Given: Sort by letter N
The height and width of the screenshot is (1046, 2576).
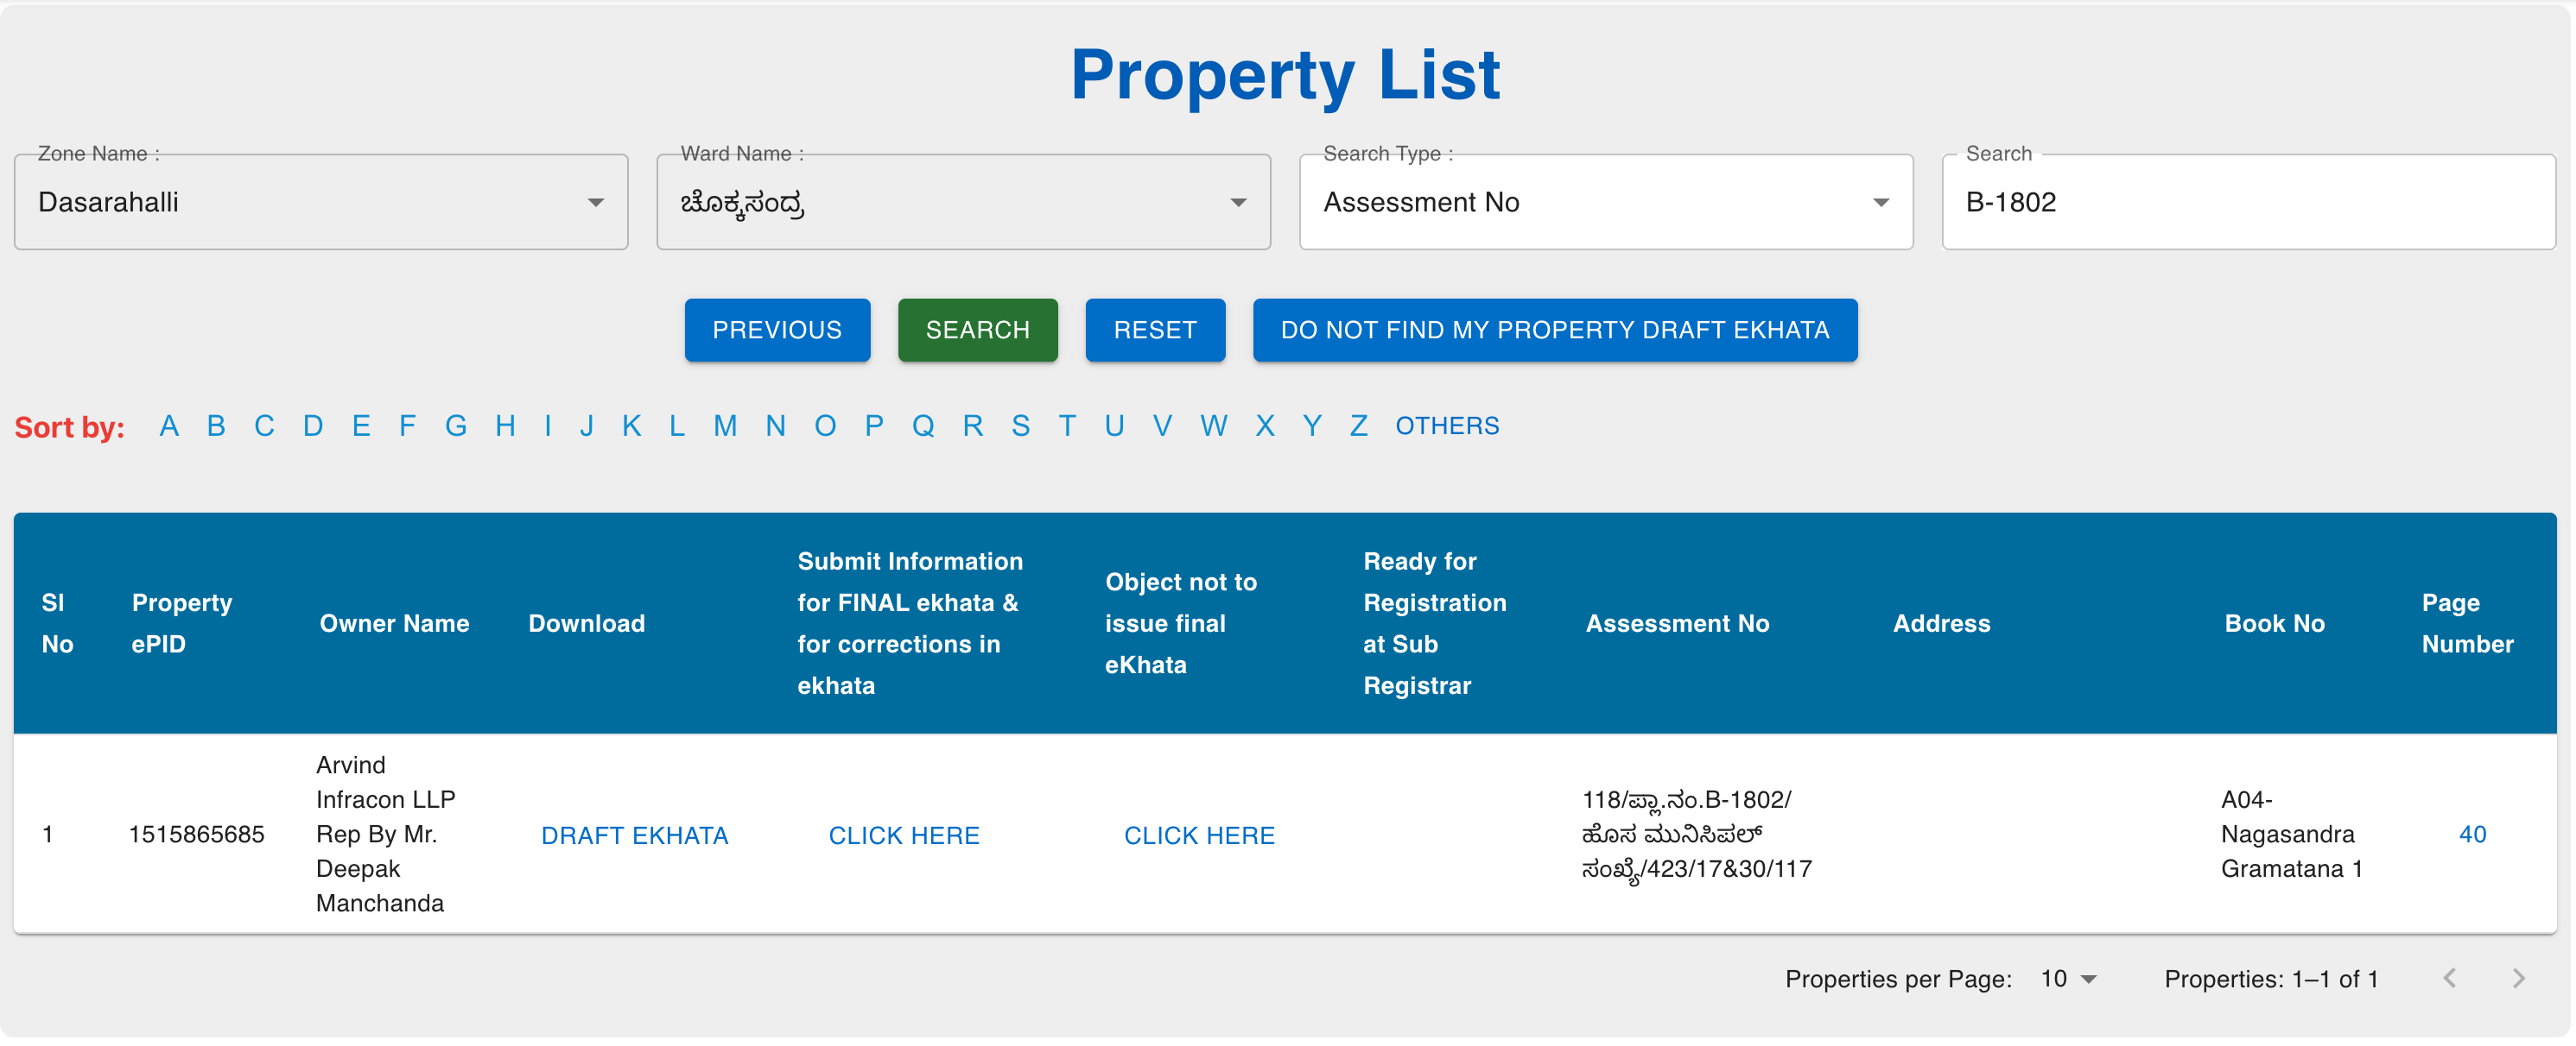Looking at the screenshot, I should coord(776,426).
